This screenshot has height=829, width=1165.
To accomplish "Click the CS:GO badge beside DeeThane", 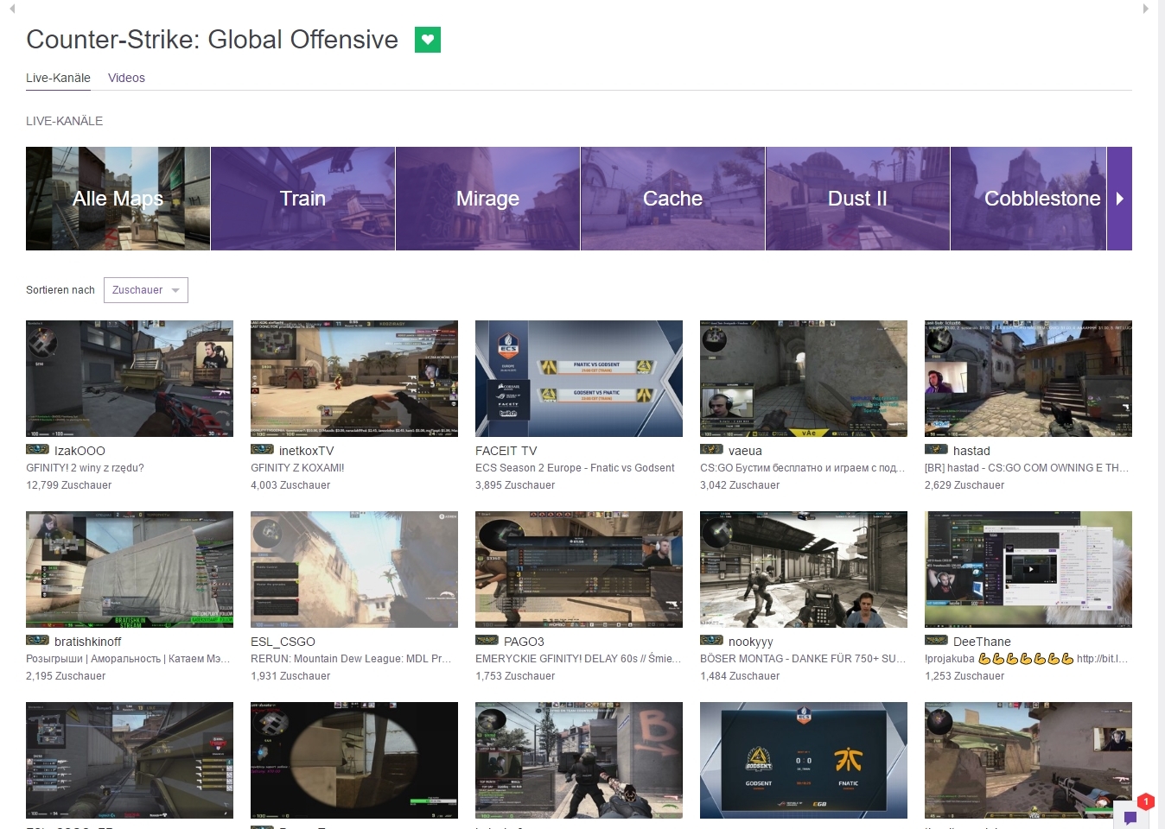I will point(936,641).
